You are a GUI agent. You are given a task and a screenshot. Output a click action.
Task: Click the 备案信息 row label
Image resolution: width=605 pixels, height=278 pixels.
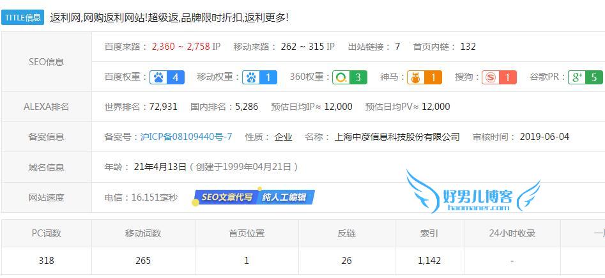coord(46,137)
